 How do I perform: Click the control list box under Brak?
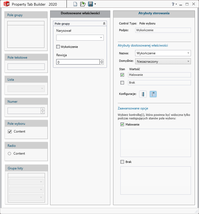156,180
